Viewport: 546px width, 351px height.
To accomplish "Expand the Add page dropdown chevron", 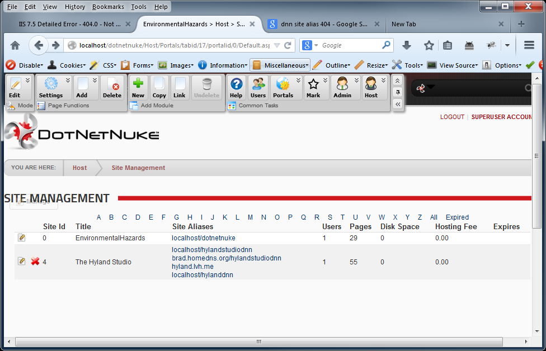I will (x=95, y=80).
